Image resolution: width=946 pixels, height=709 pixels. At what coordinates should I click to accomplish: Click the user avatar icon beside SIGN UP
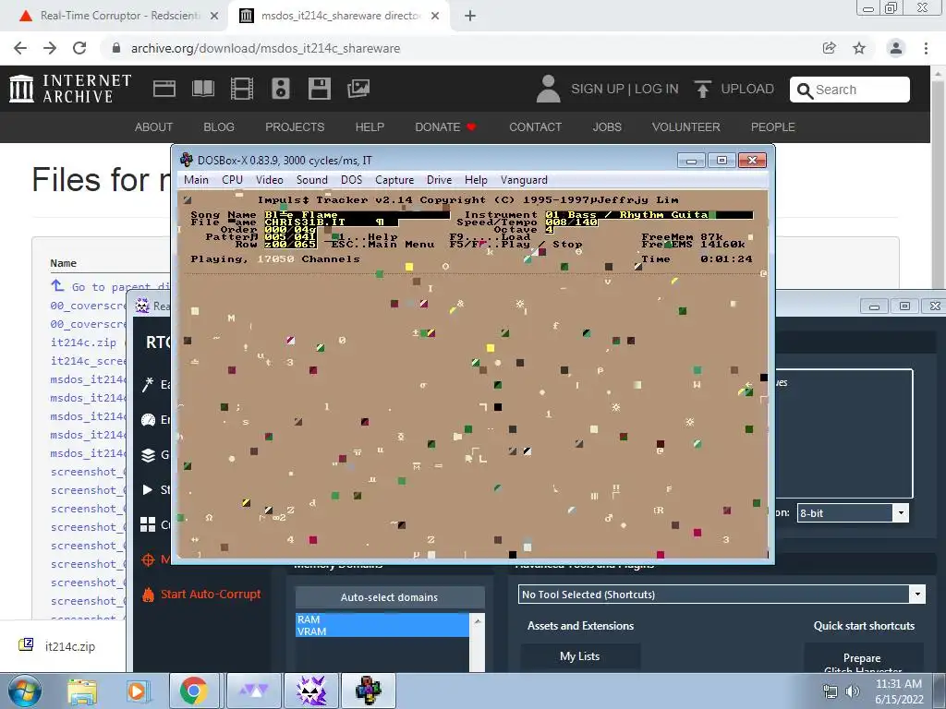548,89
